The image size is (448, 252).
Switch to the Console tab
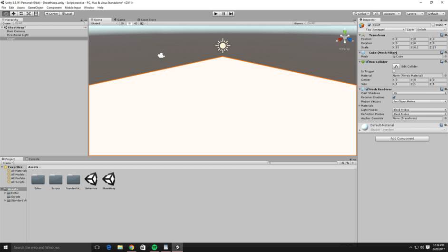point(32,159)
